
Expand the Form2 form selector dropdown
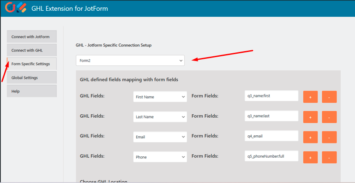pyautogui.click(x=130, y=61)
